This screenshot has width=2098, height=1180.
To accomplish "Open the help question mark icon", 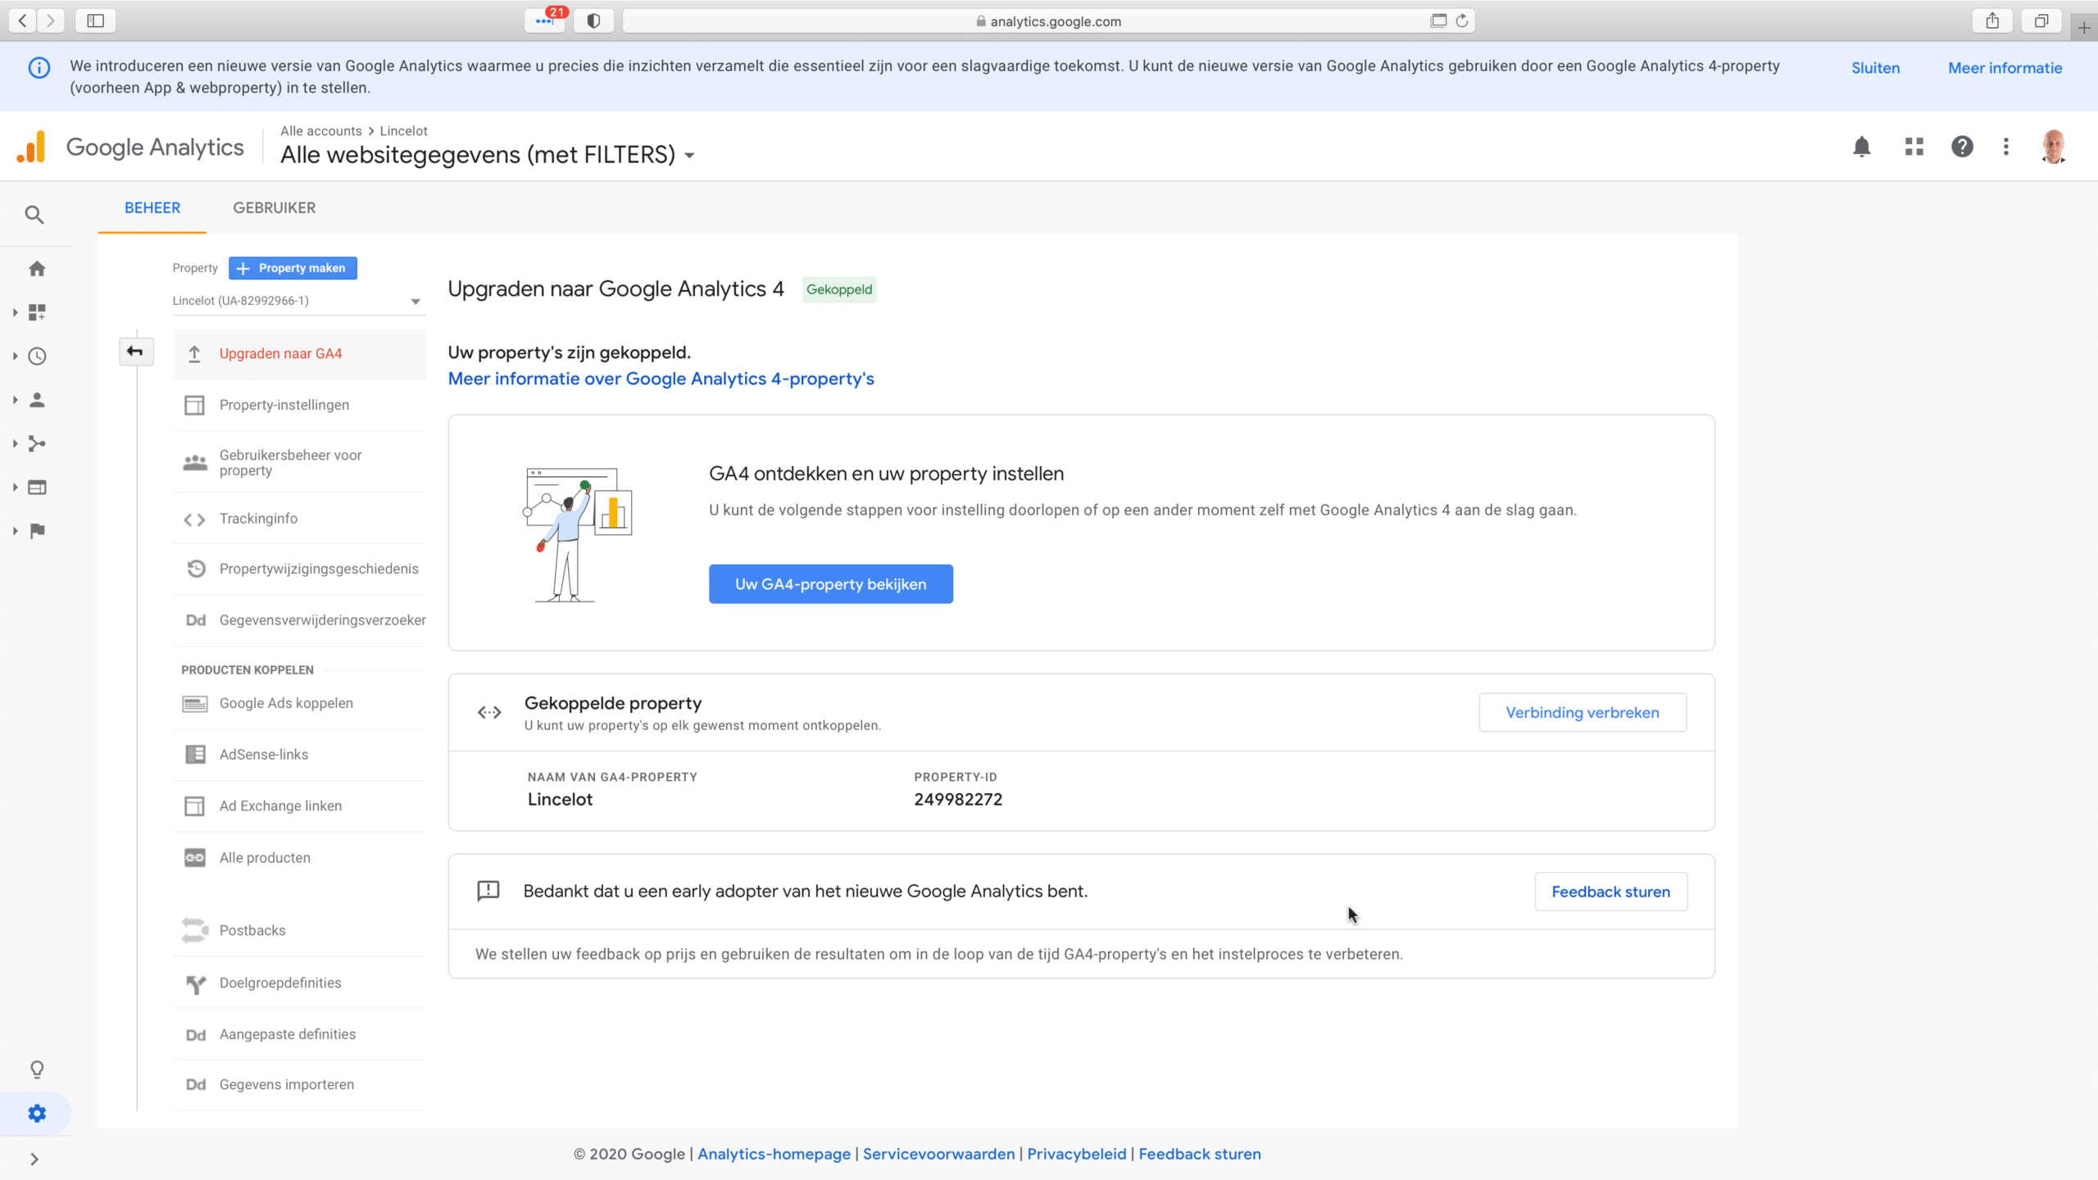I will click(1962, 147).
